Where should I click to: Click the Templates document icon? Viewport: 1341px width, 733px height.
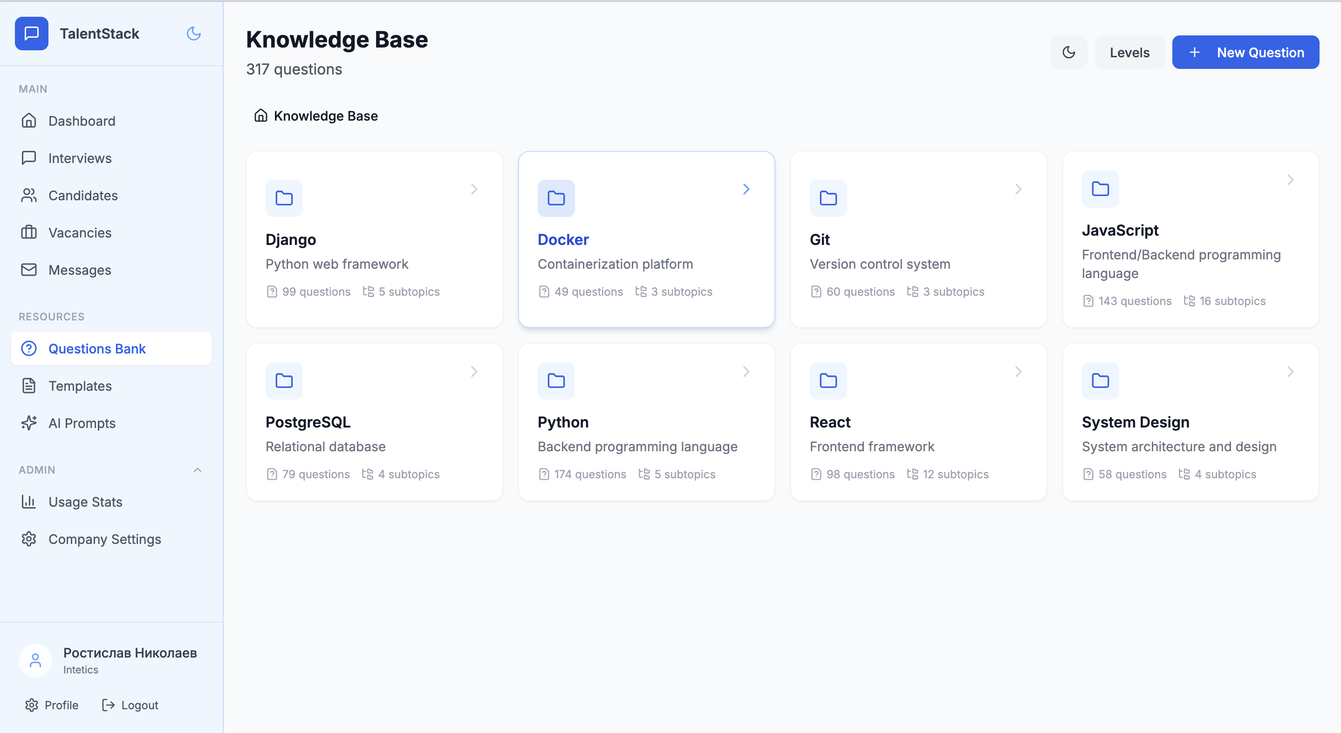click(x=30, y=386)
